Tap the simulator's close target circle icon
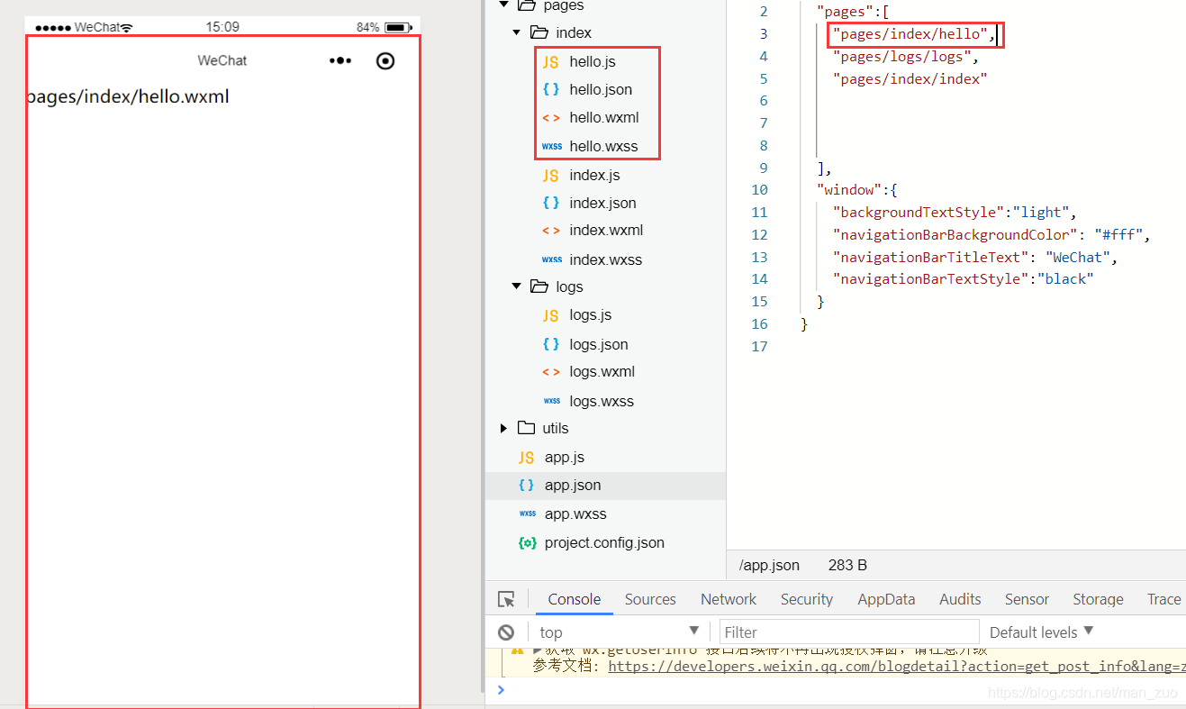This screenshot has width=1186, height=709. [385, 60]
